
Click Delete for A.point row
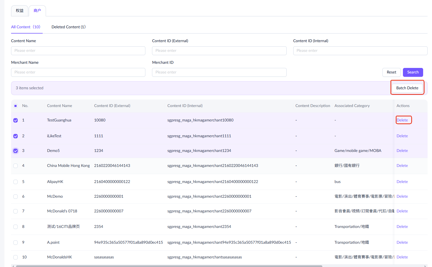pos(402,242)
